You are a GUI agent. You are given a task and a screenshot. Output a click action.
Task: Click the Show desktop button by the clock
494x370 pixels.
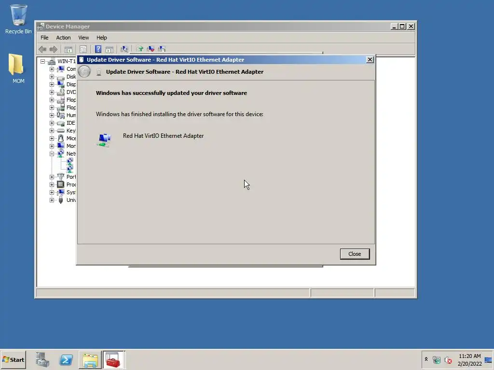[x=489, y=359]
